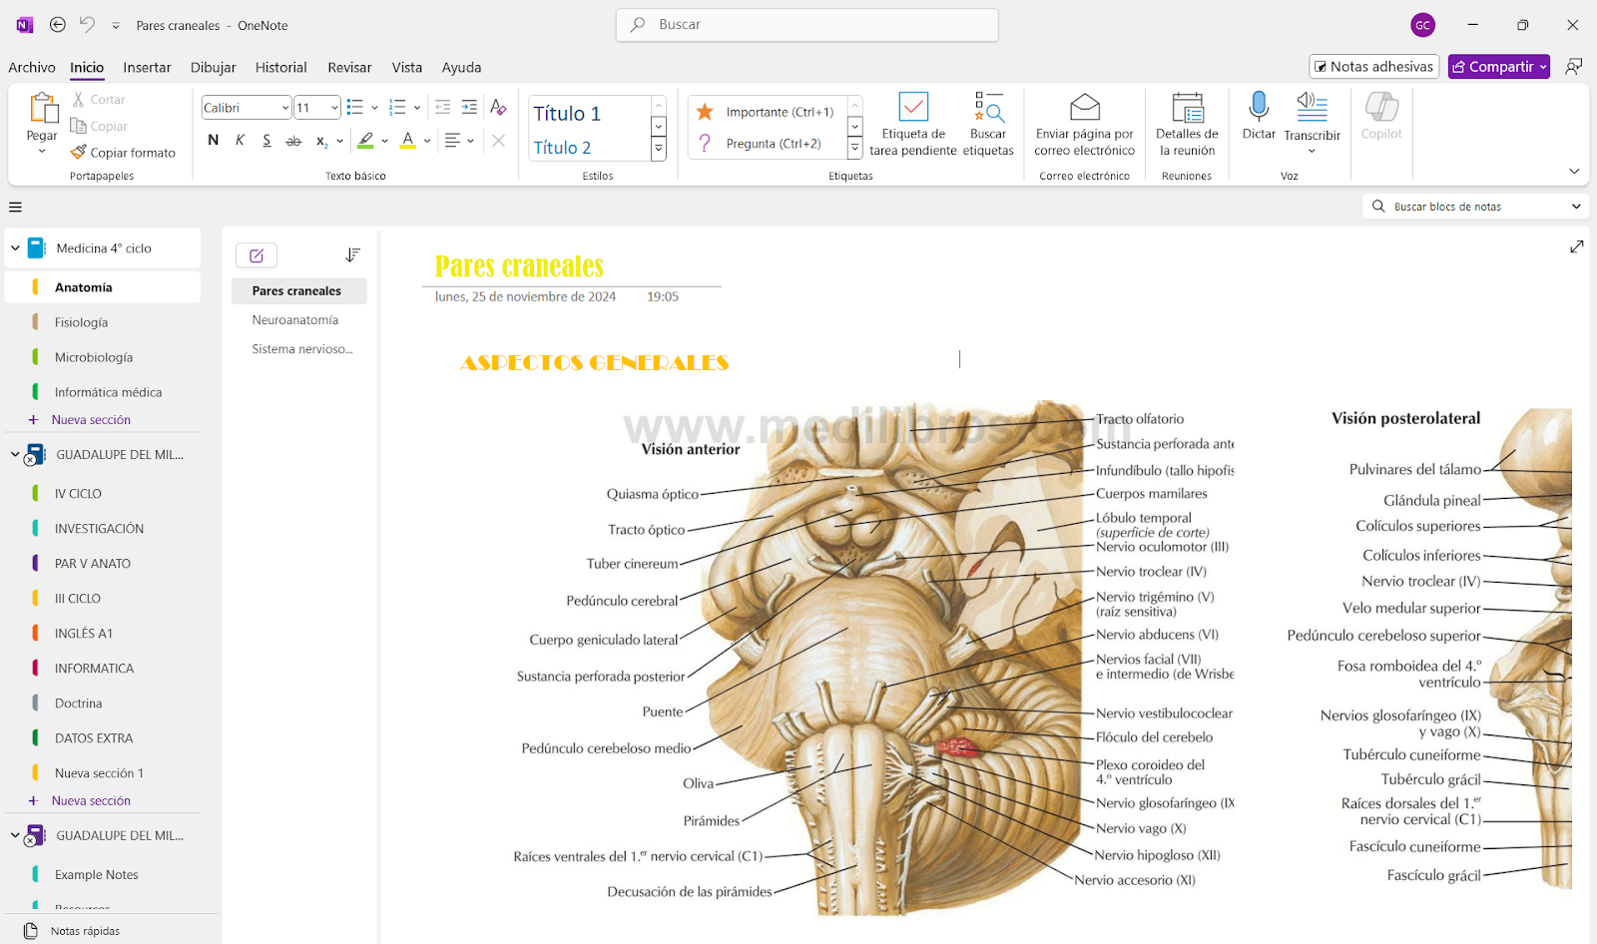
Task: Open the Archivo menu
Action: (32, 67)
